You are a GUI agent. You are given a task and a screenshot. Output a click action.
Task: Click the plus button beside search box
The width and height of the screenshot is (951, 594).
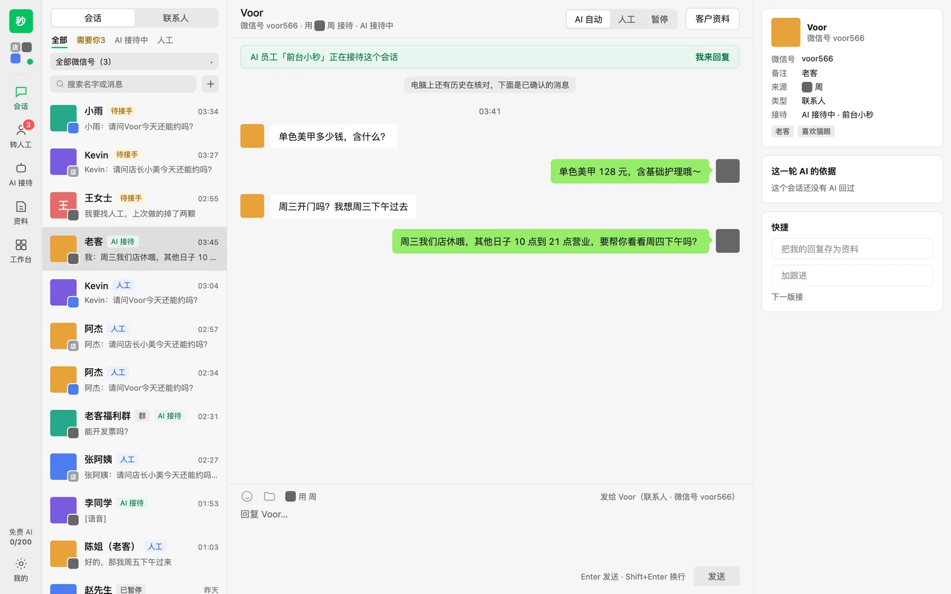(x=210, y=84)
